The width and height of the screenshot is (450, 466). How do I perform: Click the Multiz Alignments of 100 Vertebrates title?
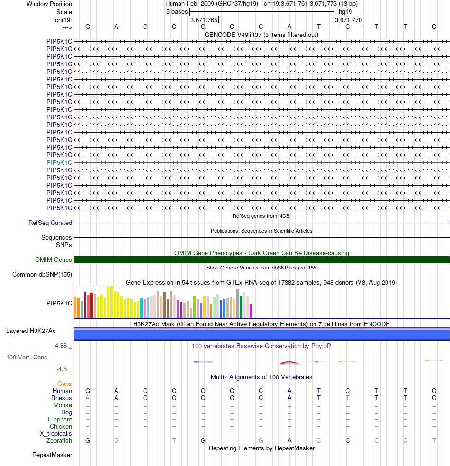coord(261,377)
